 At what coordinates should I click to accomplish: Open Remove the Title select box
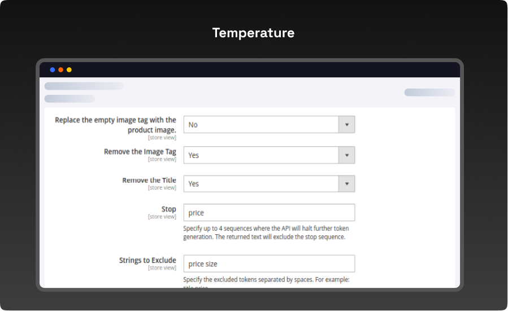(261, 183)
